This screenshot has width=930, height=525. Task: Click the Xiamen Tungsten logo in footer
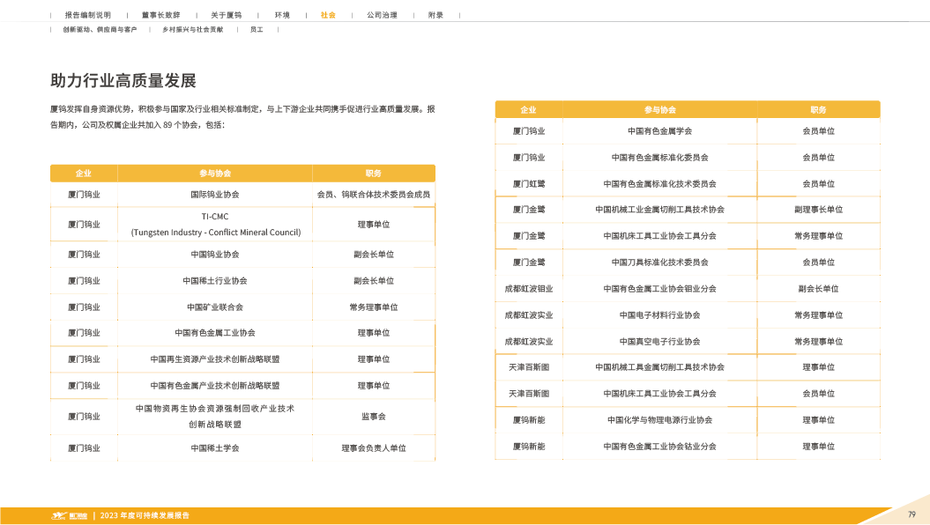tap(69, 515)
